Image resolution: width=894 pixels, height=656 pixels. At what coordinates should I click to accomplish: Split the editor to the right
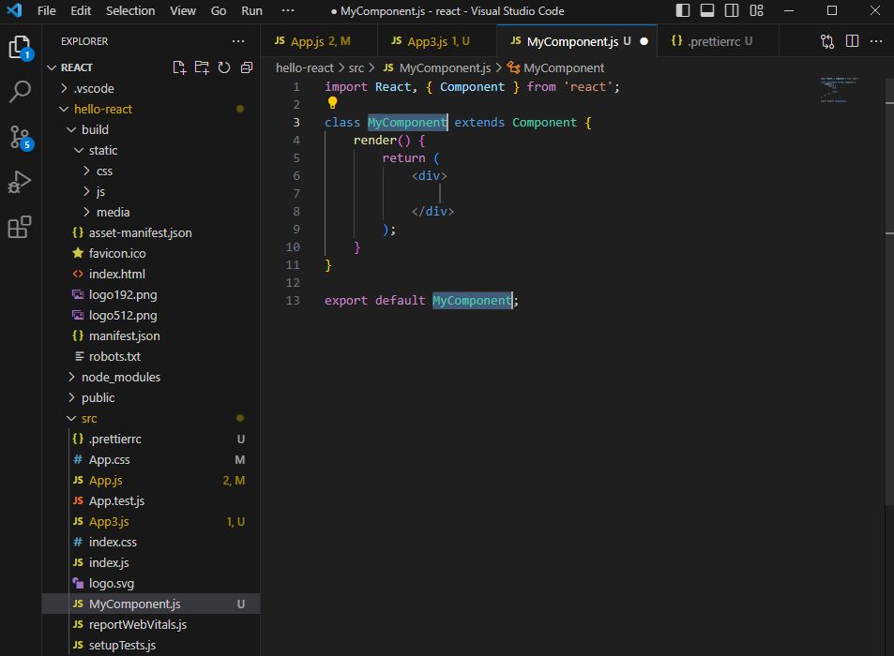(853, 41)
